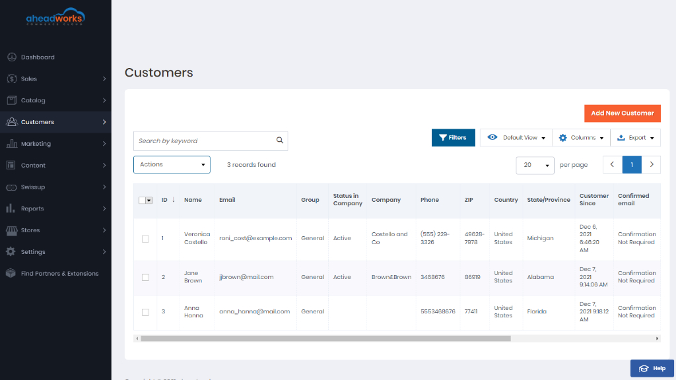Viewport: 676px width, 380px height.
Task: Open the Reports menu item
Action: tap(55, 208)
